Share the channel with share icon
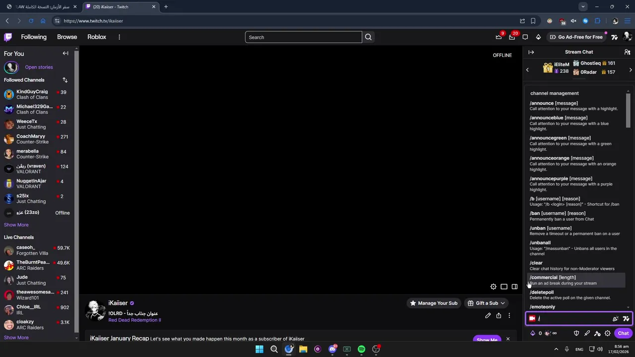The height and width of the screenshot is (357, 635). [499, 315]
